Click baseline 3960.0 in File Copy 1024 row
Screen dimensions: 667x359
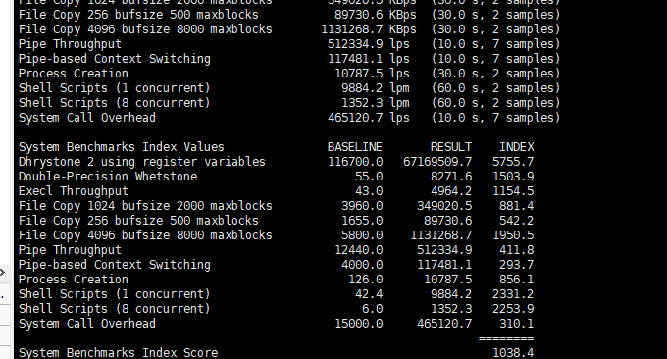tap(362, 206)
